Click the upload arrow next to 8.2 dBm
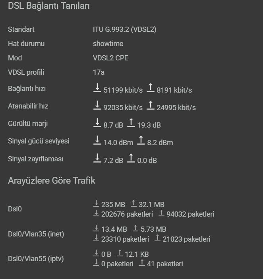The height and width of the screenshot is (279, 263). coord(141,141)
